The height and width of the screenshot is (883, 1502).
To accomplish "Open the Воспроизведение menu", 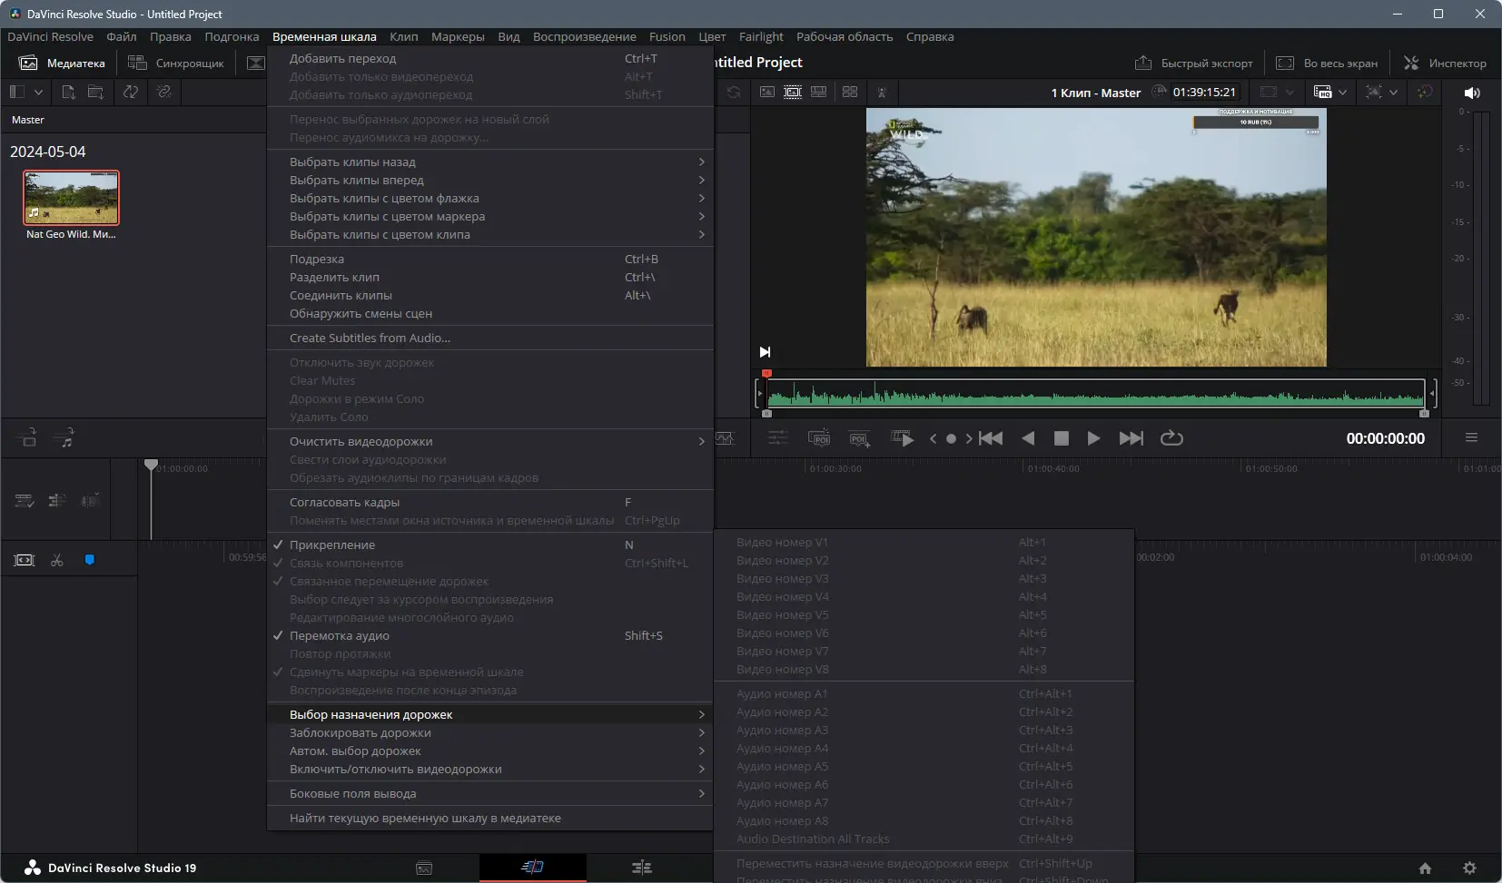I will 584,37.
